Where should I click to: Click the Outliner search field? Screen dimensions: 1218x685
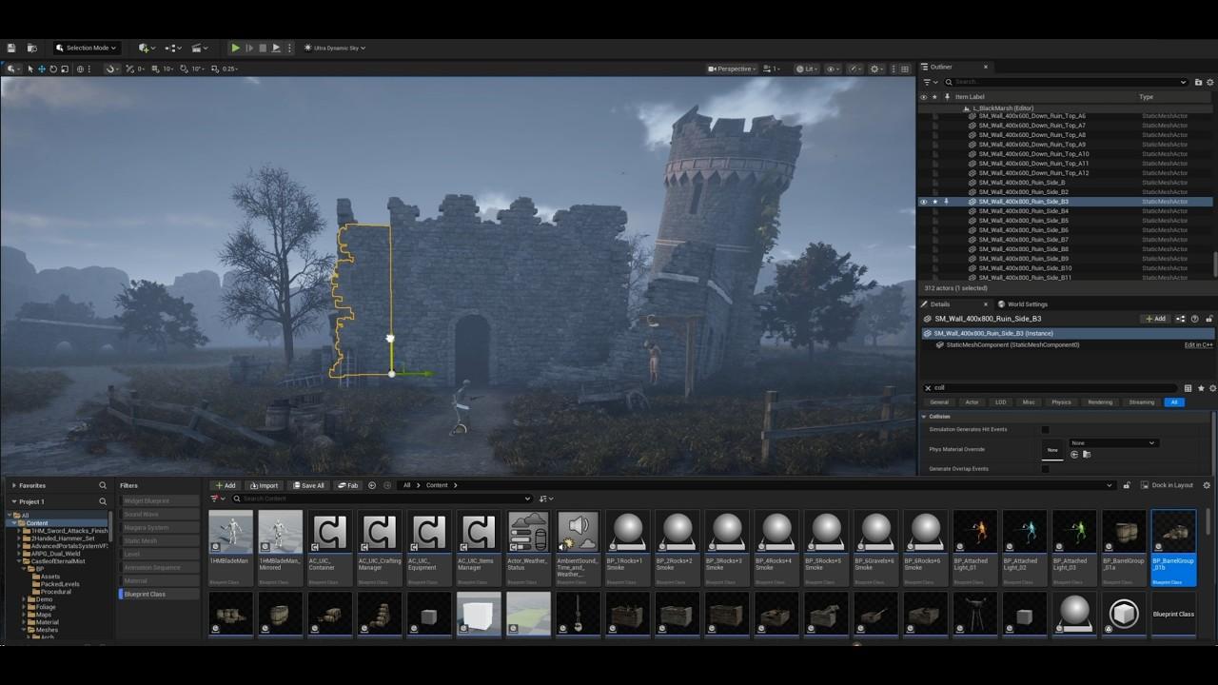(x=1066, y=82)
